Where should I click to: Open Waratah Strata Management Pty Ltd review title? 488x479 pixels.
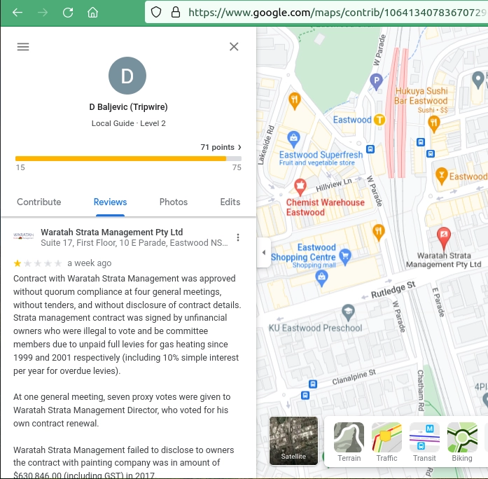[112, 232]
